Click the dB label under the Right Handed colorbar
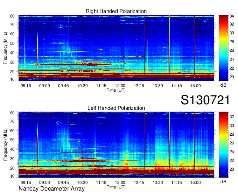The image size is (238, 193). [223, 85]
